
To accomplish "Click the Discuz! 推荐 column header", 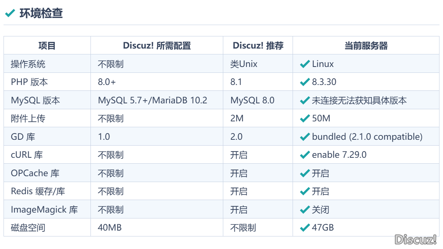I will 258,46.
